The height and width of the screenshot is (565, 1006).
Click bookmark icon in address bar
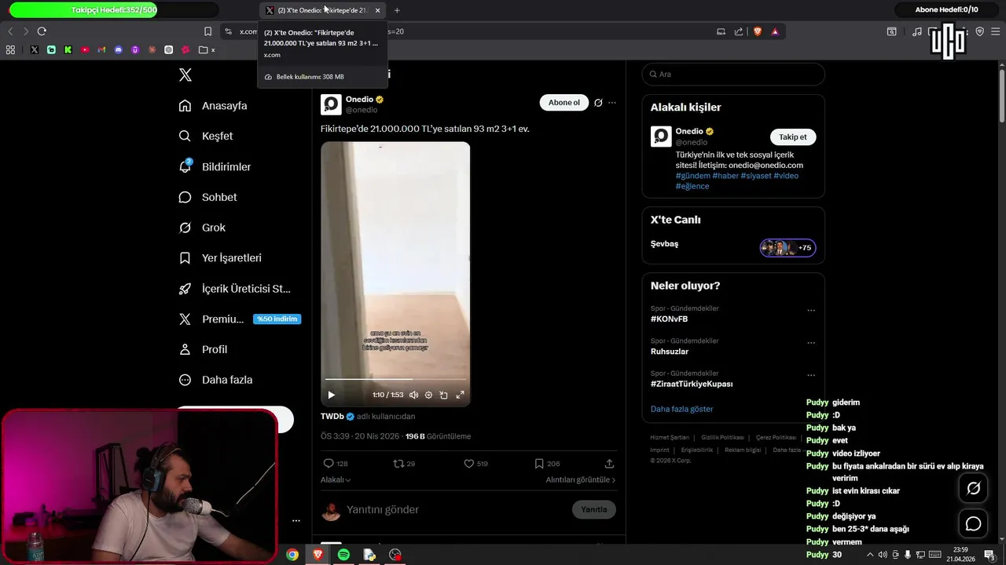click(207, 31)
